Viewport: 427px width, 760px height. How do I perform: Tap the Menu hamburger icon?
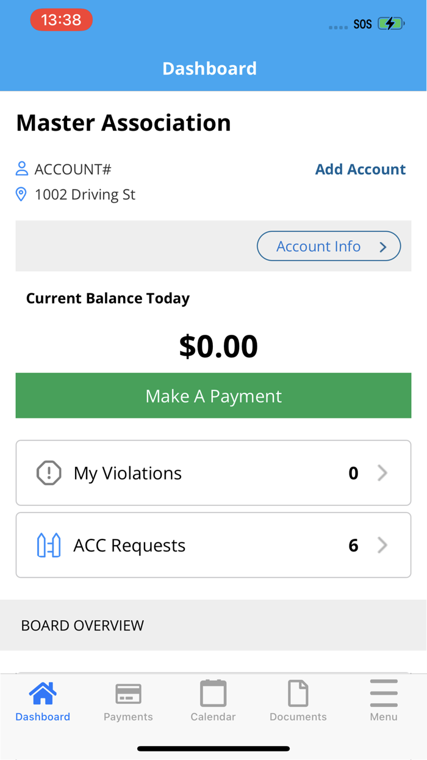(383, 693)
